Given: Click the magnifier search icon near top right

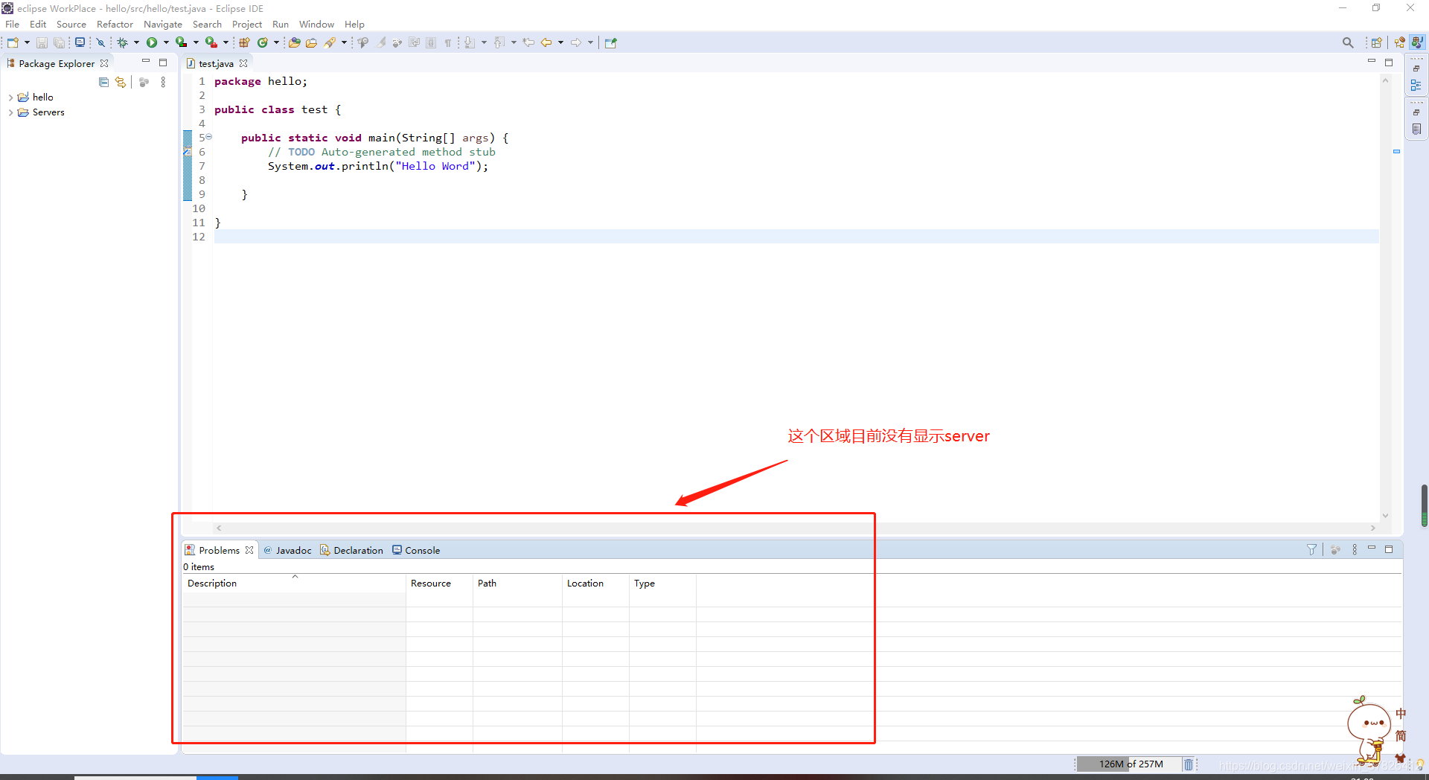Looking at the screenshot, I should (1348, 42).
